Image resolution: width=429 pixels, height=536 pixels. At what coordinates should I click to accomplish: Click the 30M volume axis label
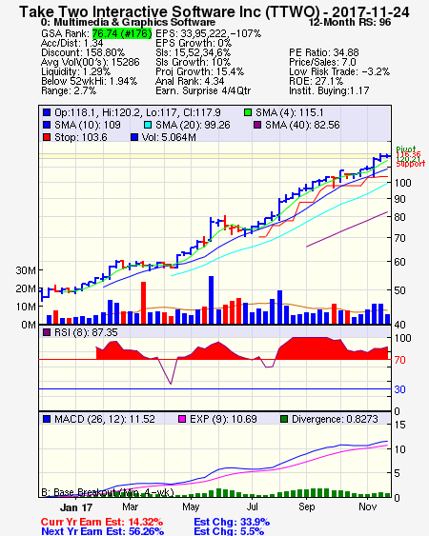pos(26,270)
